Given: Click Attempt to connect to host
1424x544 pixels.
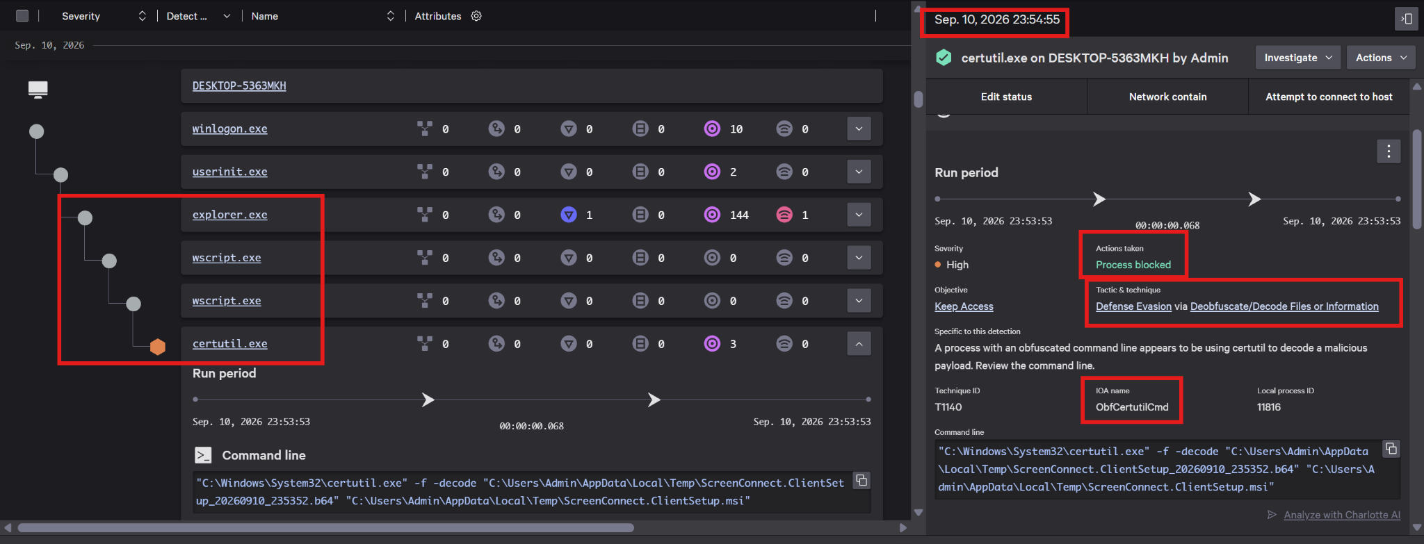Looking at the screenshot, I should click(x=1329, y=97).
